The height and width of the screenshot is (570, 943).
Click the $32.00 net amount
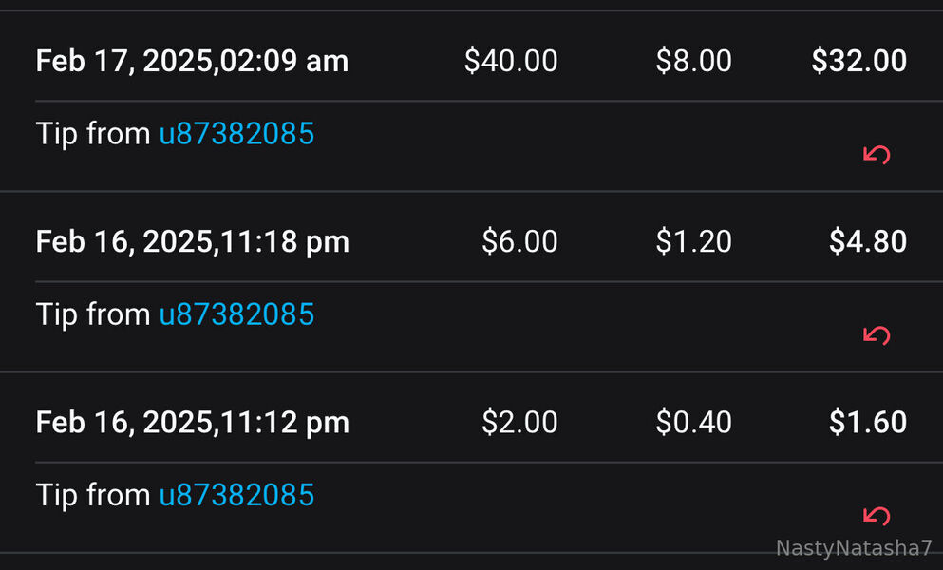858,62
